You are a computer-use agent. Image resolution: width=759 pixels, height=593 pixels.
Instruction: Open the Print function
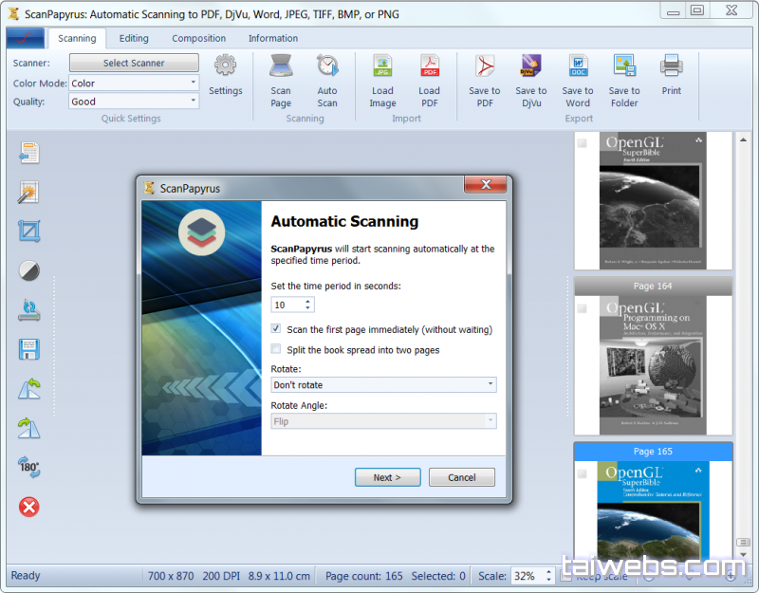pos(672,67)
